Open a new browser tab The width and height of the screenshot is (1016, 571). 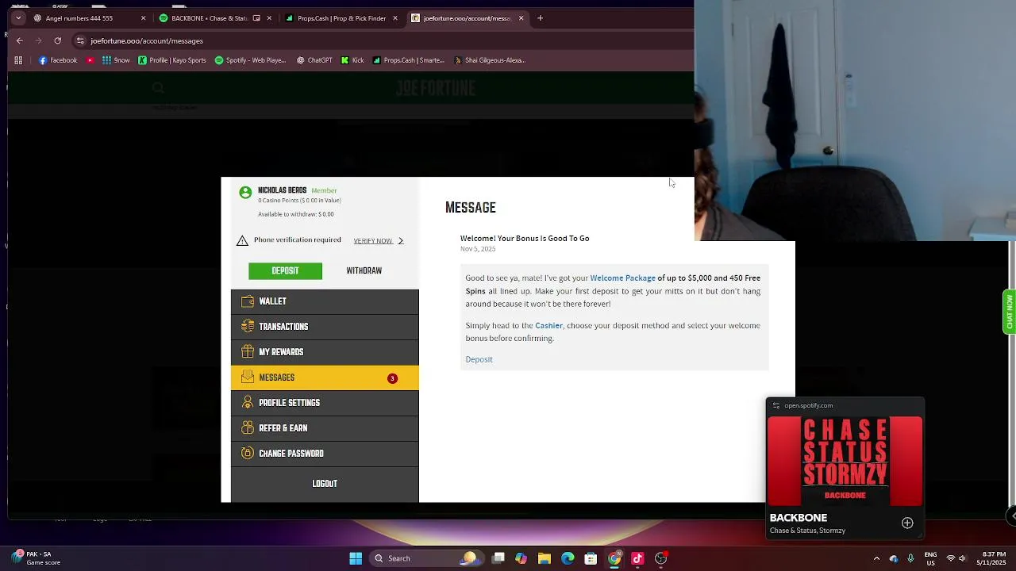click(540, 18)
